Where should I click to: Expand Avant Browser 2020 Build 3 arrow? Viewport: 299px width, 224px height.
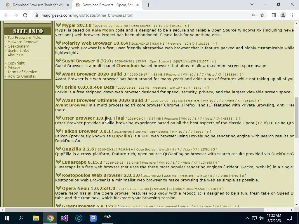pos(58,74)
